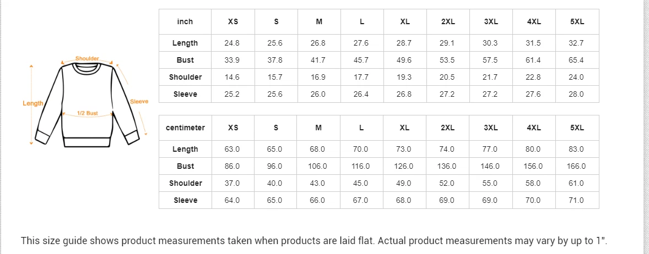
Task: Click the orange Sleeve label on the diagram
Action: click(x=139, y=101)
